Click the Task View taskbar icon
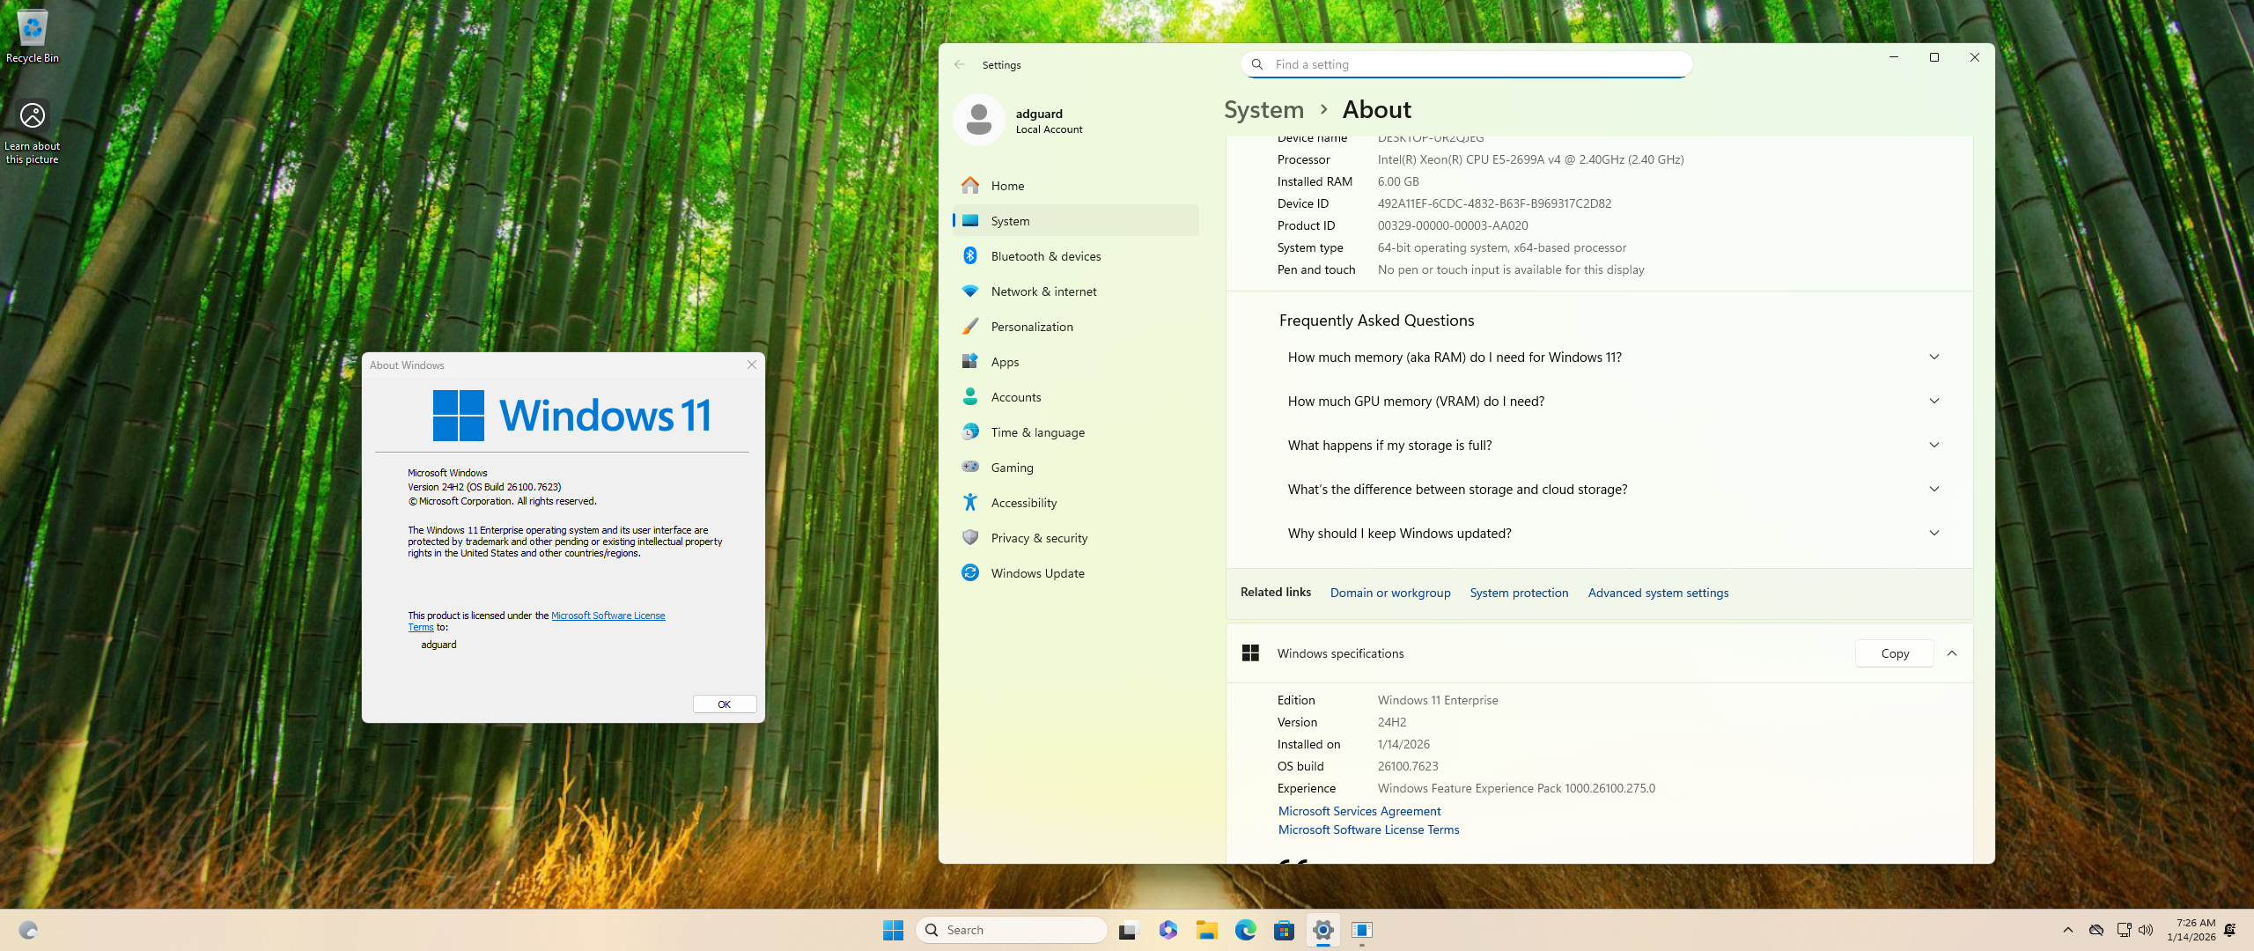Viewport: 2254px width, 951px height. 1129,930
